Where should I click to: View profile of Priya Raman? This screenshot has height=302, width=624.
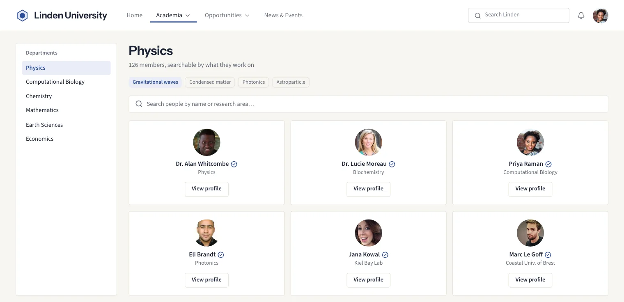pos(530,189)
